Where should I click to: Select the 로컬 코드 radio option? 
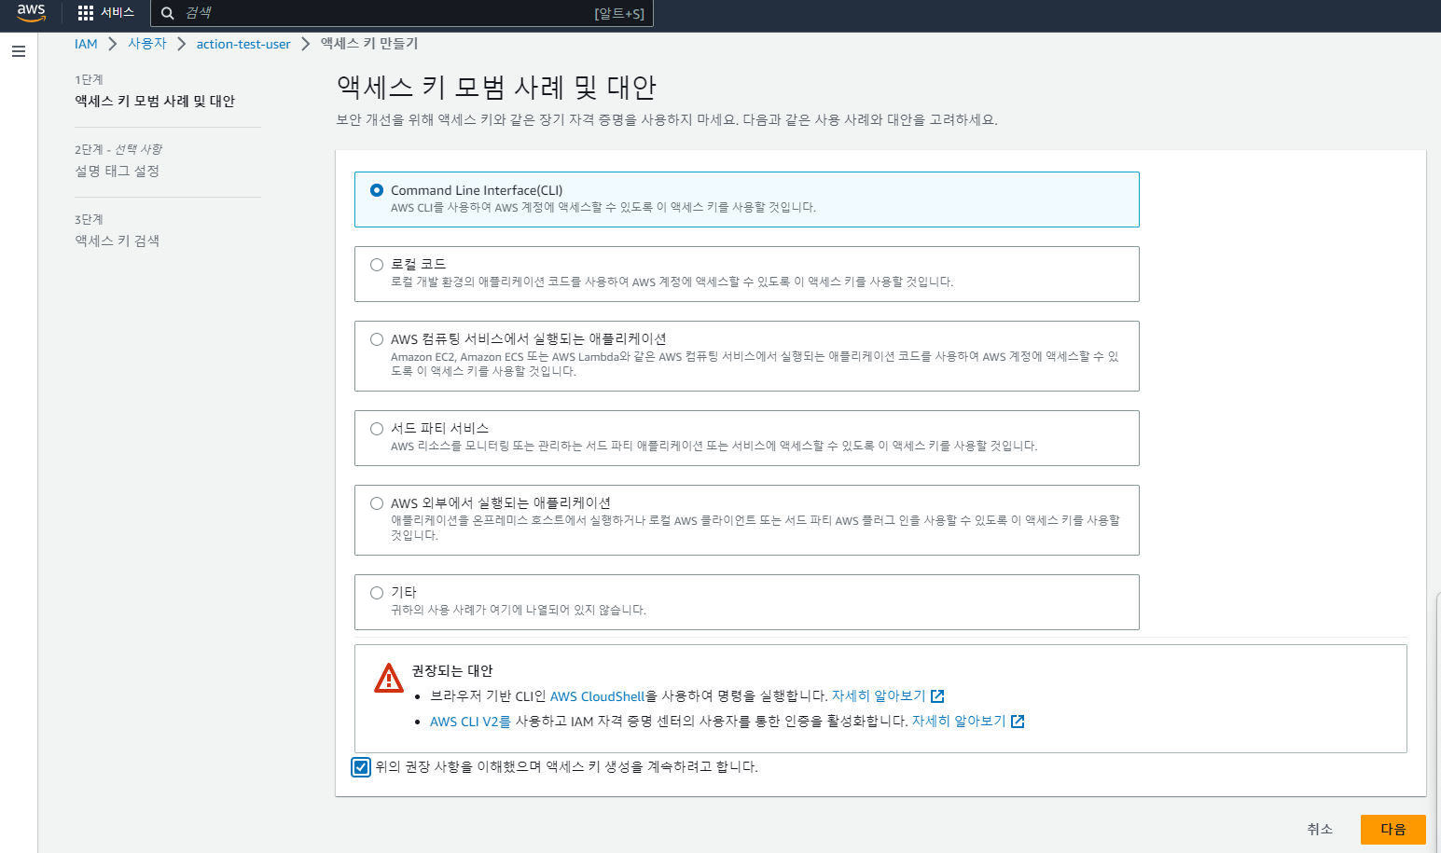point(377,265)
